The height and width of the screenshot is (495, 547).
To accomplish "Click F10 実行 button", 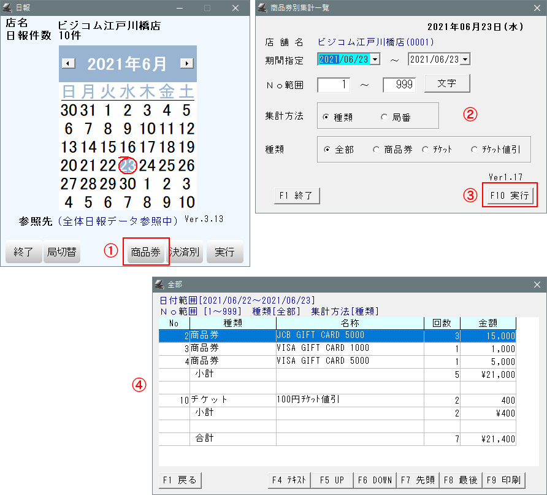I will click(510, 196).
